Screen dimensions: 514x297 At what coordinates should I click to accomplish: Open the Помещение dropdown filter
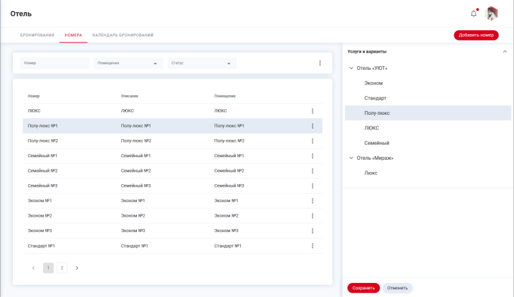click(x=127, y=63)
